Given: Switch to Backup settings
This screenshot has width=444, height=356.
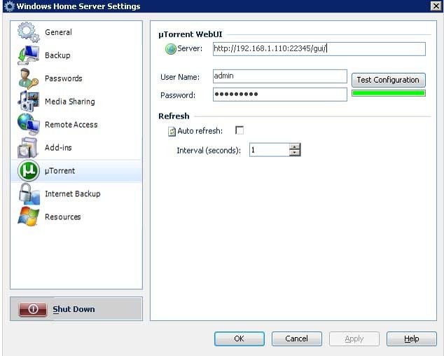Looking at the screenshot, I should pyautogui.click(x=57, y=55).
